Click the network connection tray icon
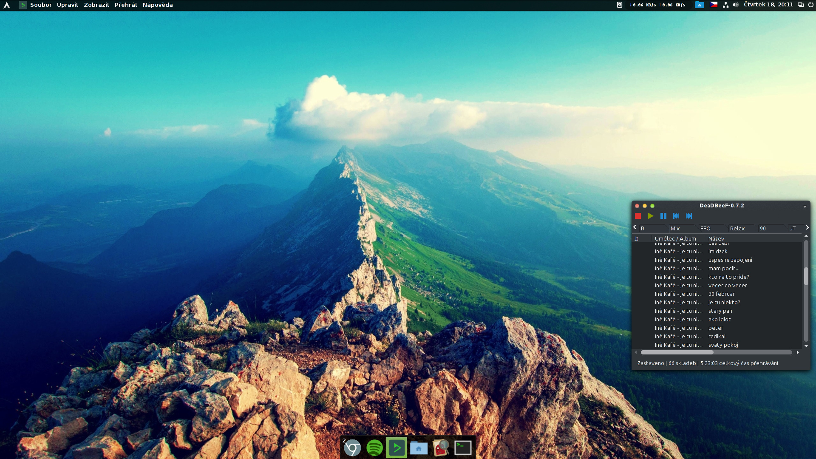Screen dimensions: 816x459 (725, 5)
